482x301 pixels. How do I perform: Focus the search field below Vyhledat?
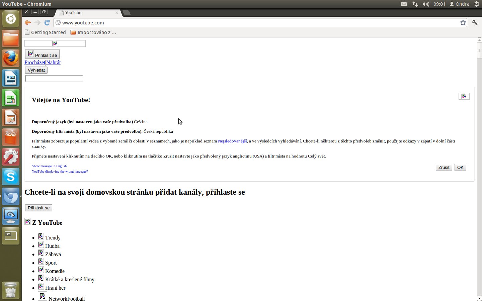tap(54, 79)
